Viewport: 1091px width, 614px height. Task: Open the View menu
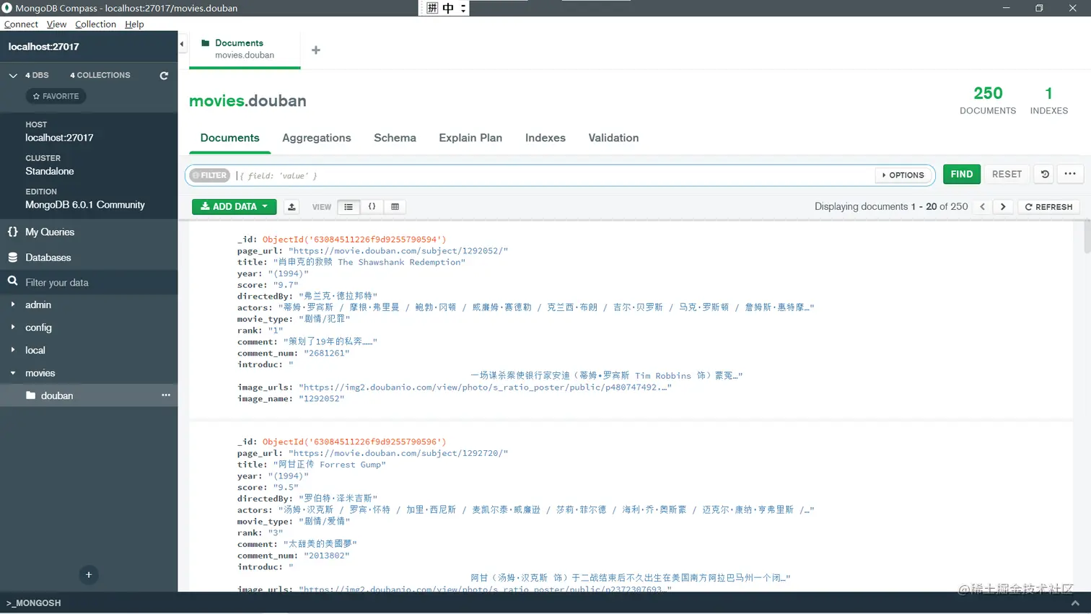pyautogui.click(x=56, y=24)
